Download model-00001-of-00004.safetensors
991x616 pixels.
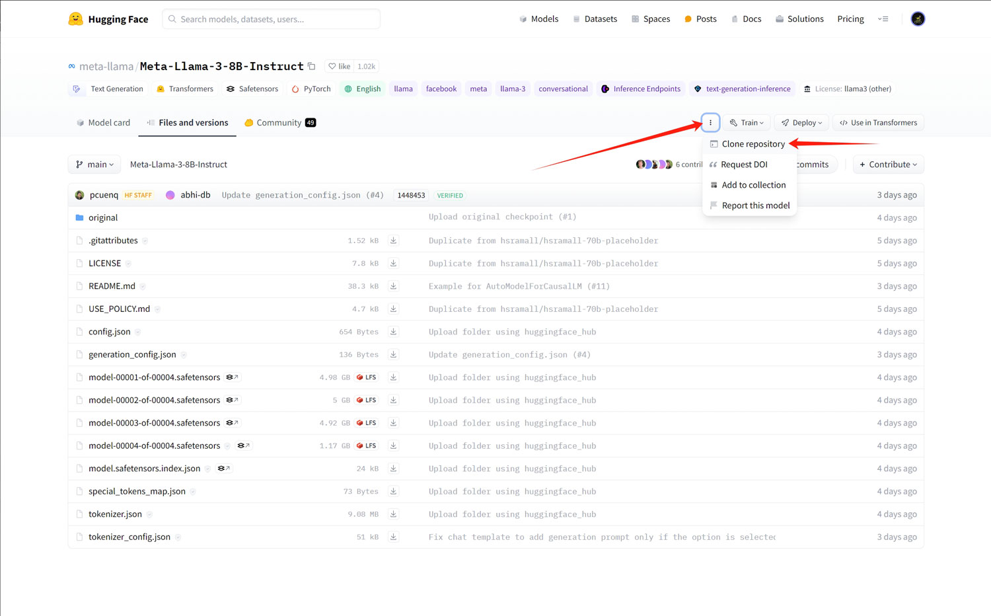click(x=393, y=377)
